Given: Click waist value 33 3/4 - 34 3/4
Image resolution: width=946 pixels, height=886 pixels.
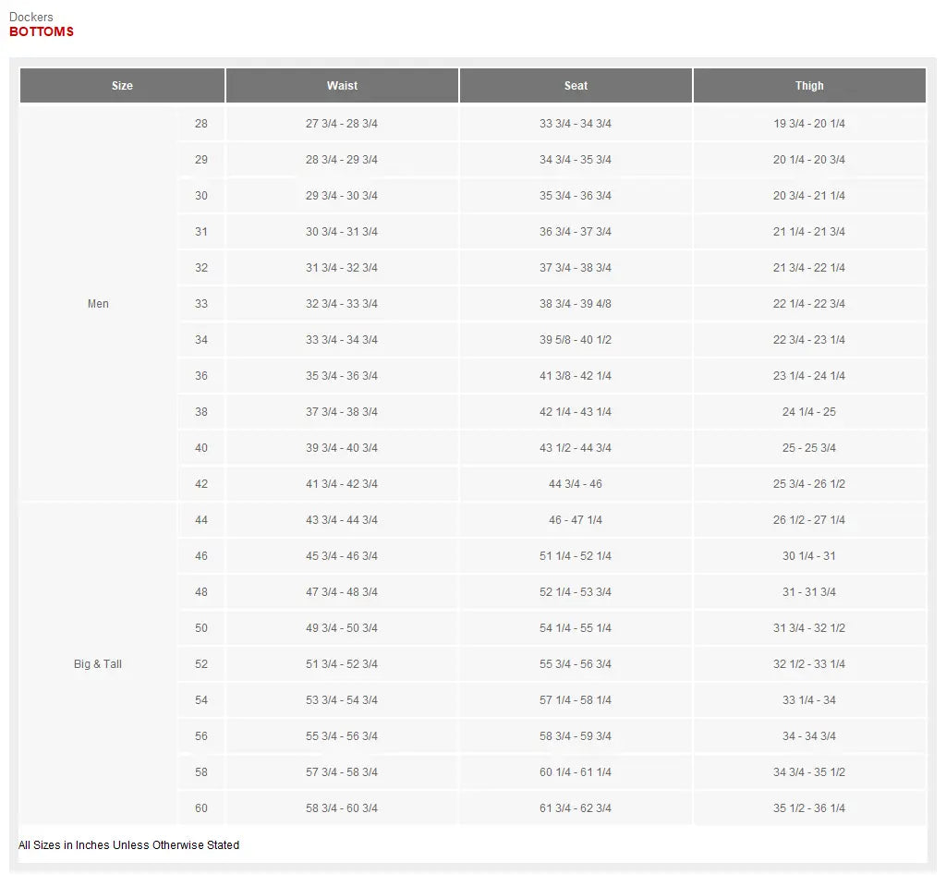Looking at the screenshot, I should click(x=342, y=340).
